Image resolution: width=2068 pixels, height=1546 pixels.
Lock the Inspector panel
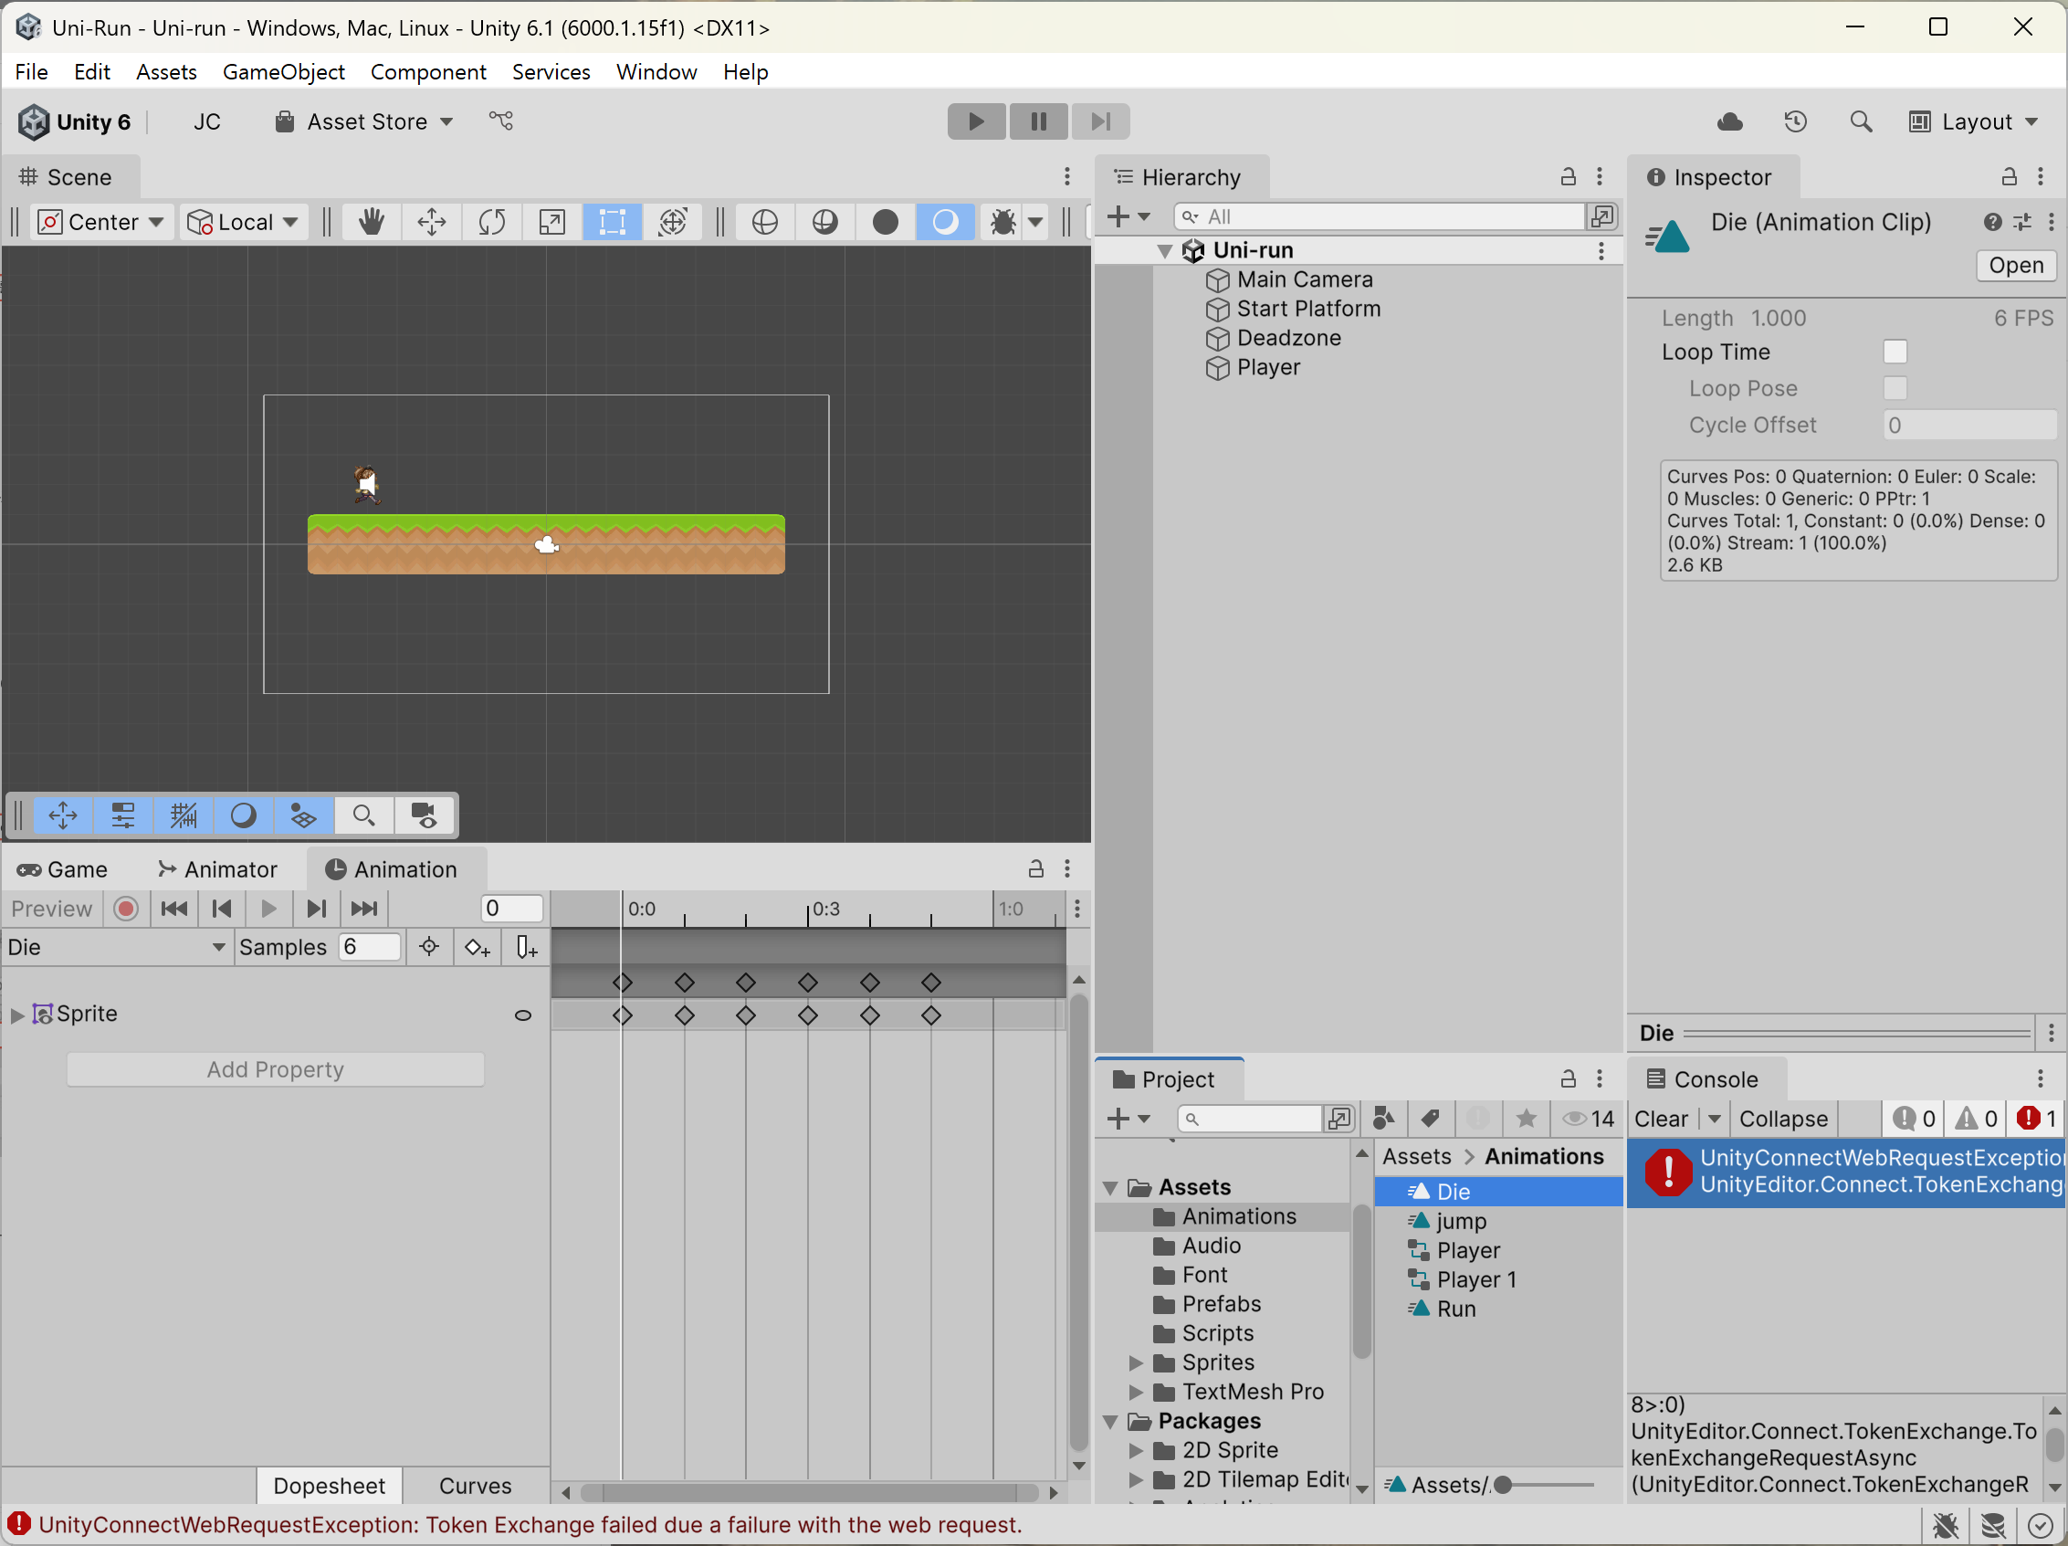click(x=2008, y=177)
